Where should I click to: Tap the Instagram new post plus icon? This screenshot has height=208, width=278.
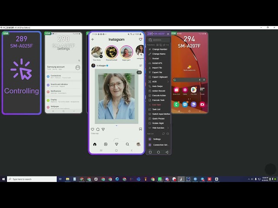click(93, 39)
